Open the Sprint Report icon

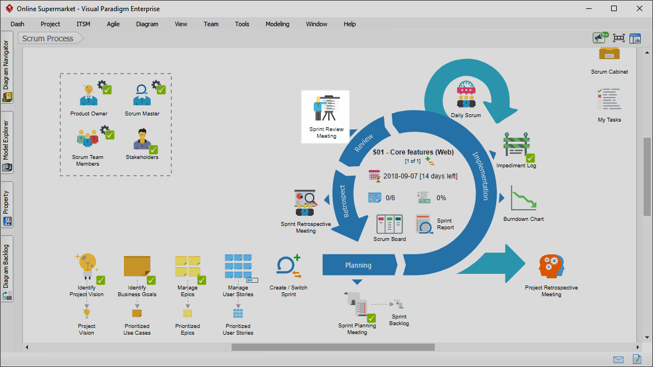(424, 224)
